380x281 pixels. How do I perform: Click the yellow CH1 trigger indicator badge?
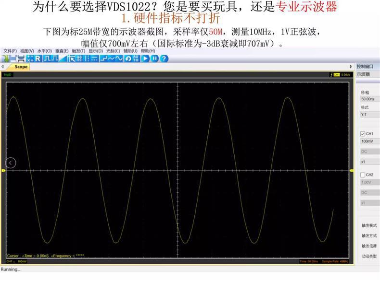point(337,75)
